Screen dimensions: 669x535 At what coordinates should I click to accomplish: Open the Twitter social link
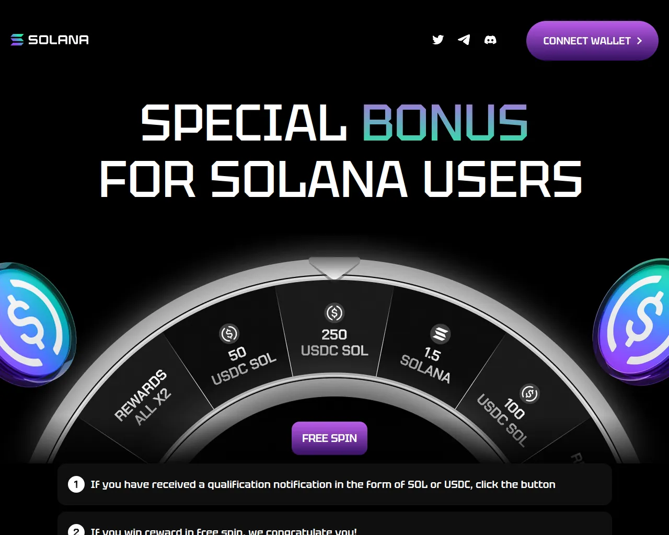(x=438, y=40)
